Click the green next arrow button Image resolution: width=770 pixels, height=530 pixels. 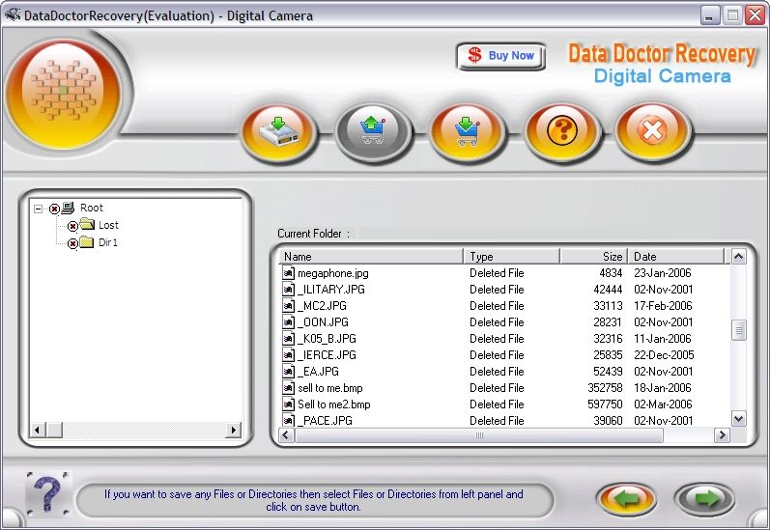[x=704, y=498]
